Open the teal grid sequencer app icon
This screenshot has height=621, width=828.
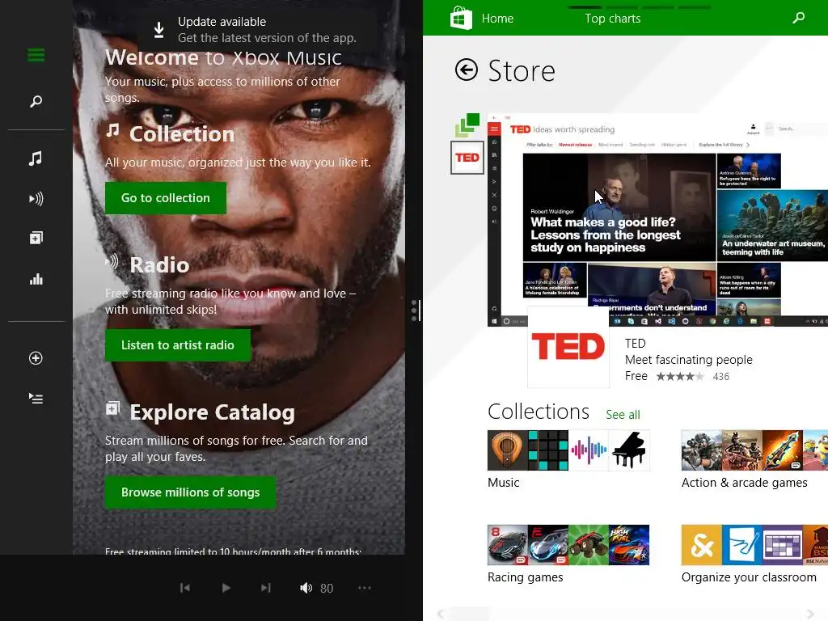(548, 450)
